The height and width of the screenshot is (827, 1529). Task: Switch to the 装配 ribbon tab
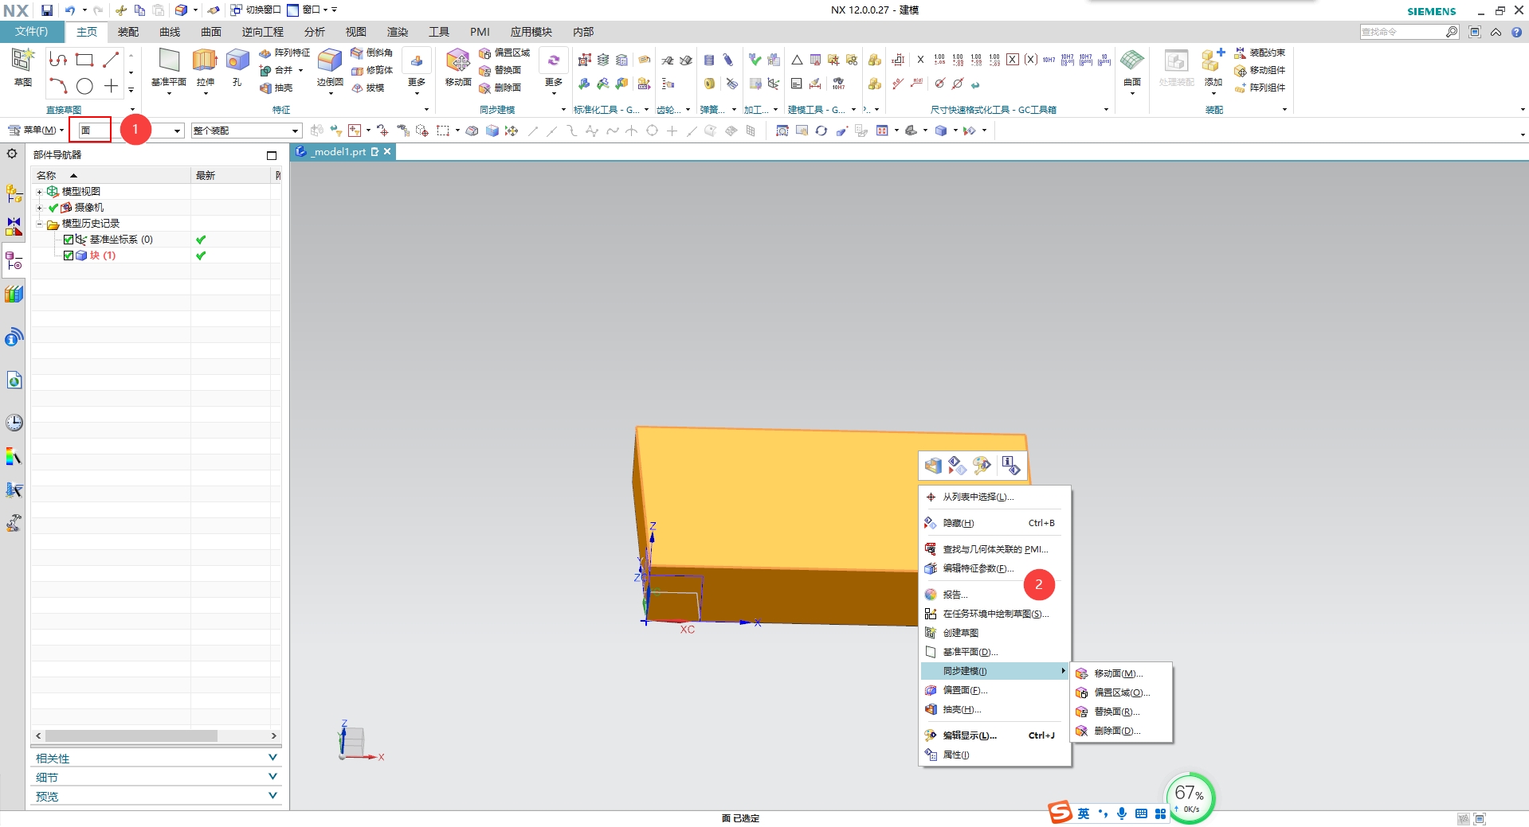click(x=128, y=32)
